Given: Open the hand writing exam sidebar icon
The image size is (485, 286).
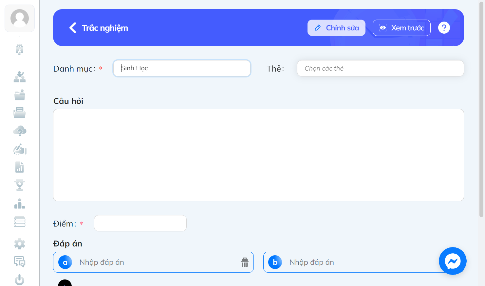Looking at the screenshot, I should 20,149.
